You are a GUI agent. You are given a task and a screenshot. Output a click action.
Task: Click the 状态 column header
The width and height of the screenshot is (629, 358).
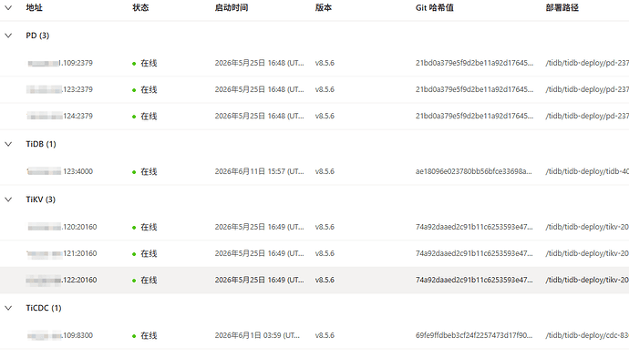click(x=140, y=7)
